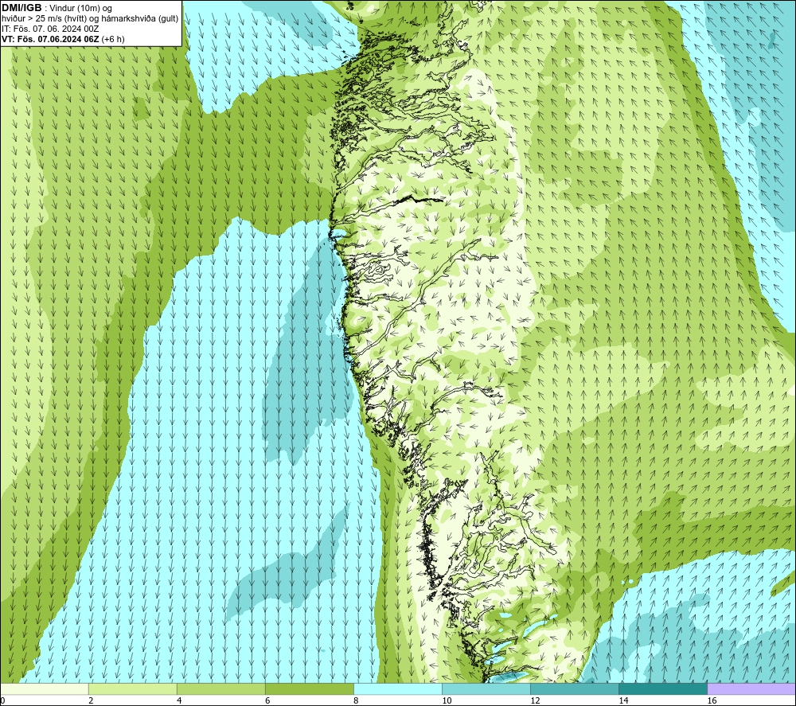Viewport: 796px width, 706px height.
Task: Click the 6-8 m/s dark green legend swatch
Action: pyautogui.click(x=310, y=688)
